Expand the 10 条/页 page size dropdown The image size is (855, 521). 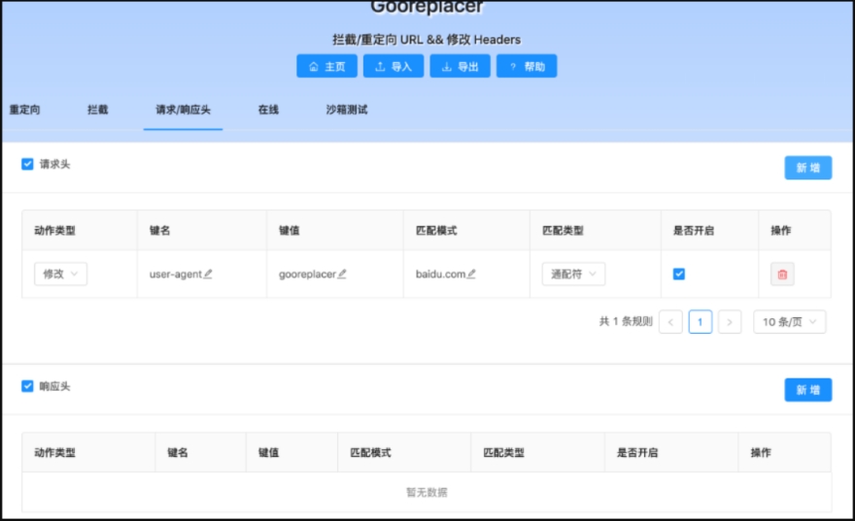[x=789, y=322]
